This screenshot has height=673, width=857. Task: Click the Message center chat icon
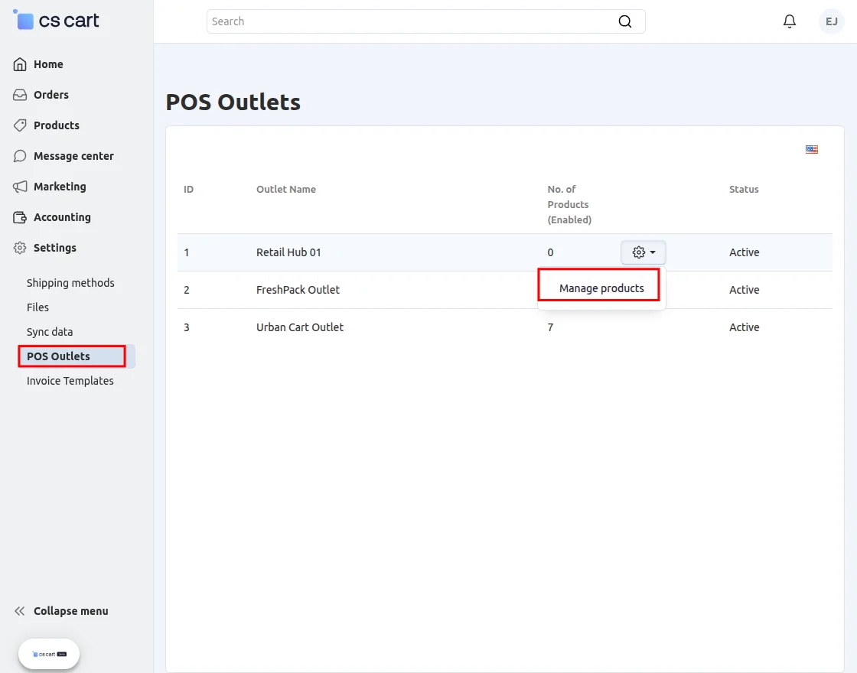pyautogui.click(x=20, y=156)
